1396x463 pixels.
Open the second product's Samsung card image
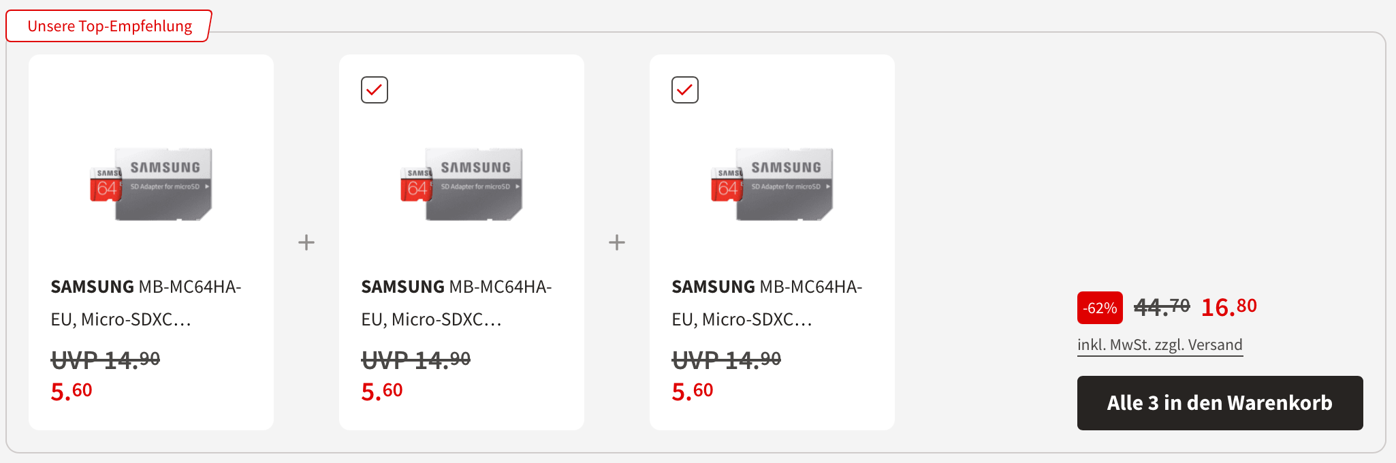462,184
